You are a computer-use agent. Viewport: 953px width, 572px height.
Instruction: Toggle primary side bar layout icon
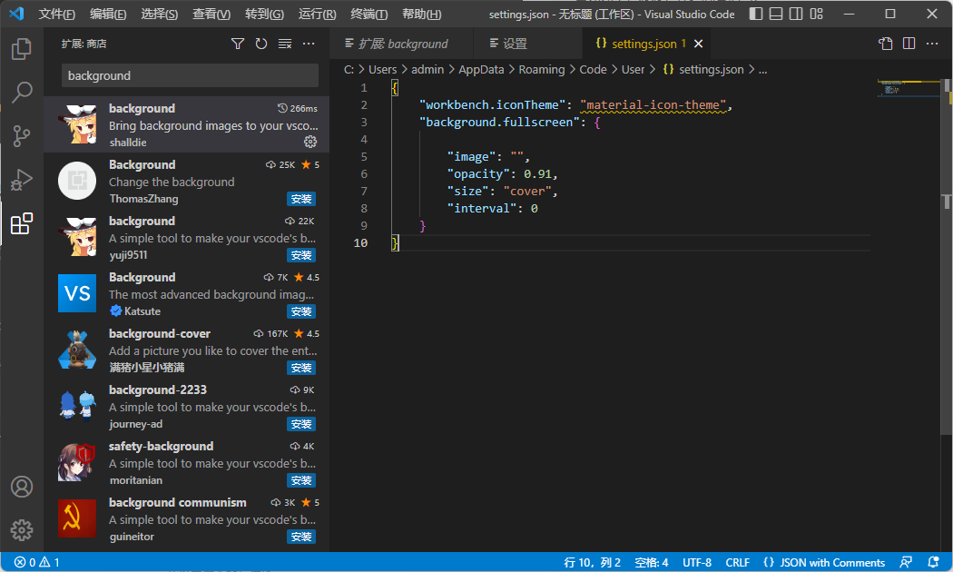coord(755,14)
